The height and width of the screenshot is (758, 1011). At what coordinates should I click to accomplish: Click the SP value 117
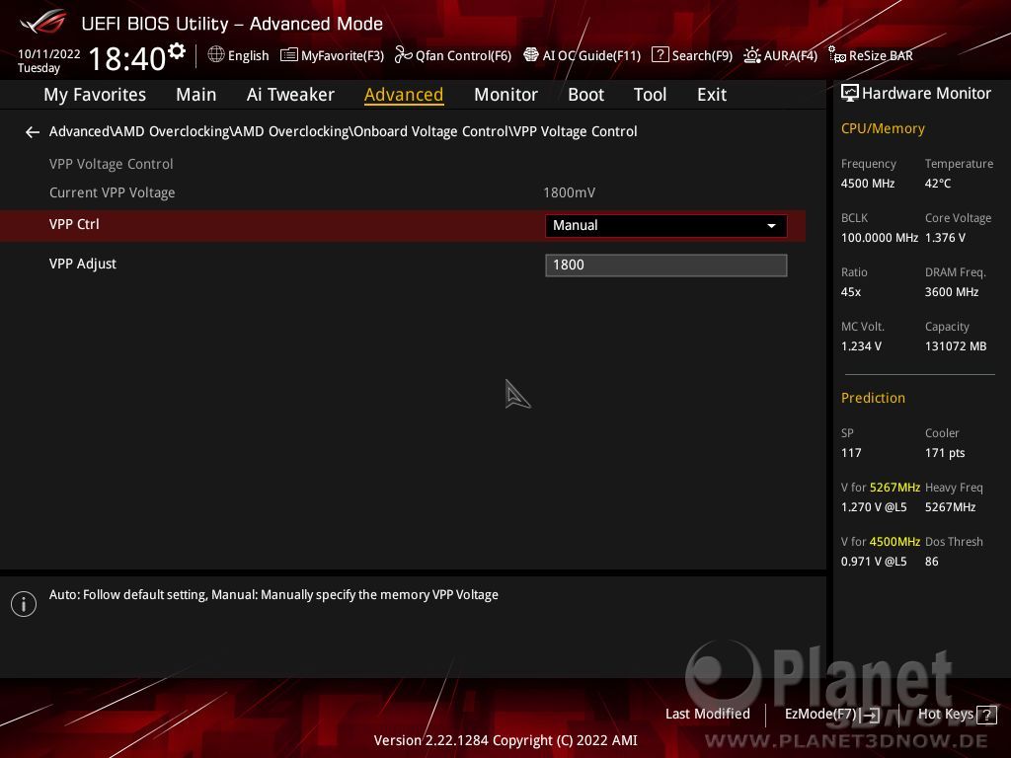[850, 452]
